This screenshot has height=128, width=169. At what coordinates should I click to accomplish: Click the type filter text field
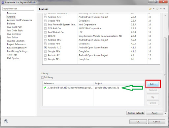(18, 9)
